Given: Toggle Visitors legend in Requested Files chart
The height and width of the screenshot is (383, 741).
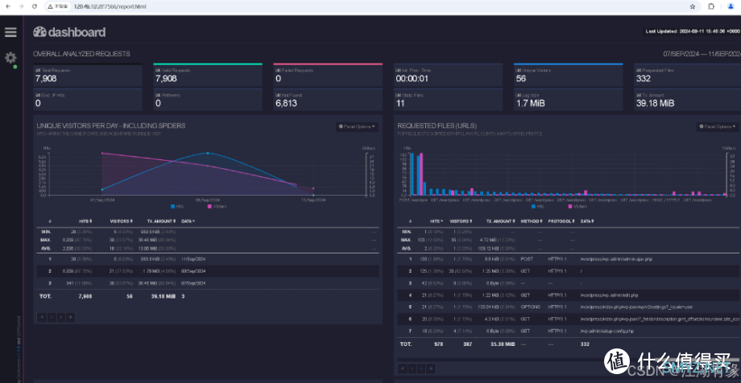Looking at the screenshot, I should 577,206.
